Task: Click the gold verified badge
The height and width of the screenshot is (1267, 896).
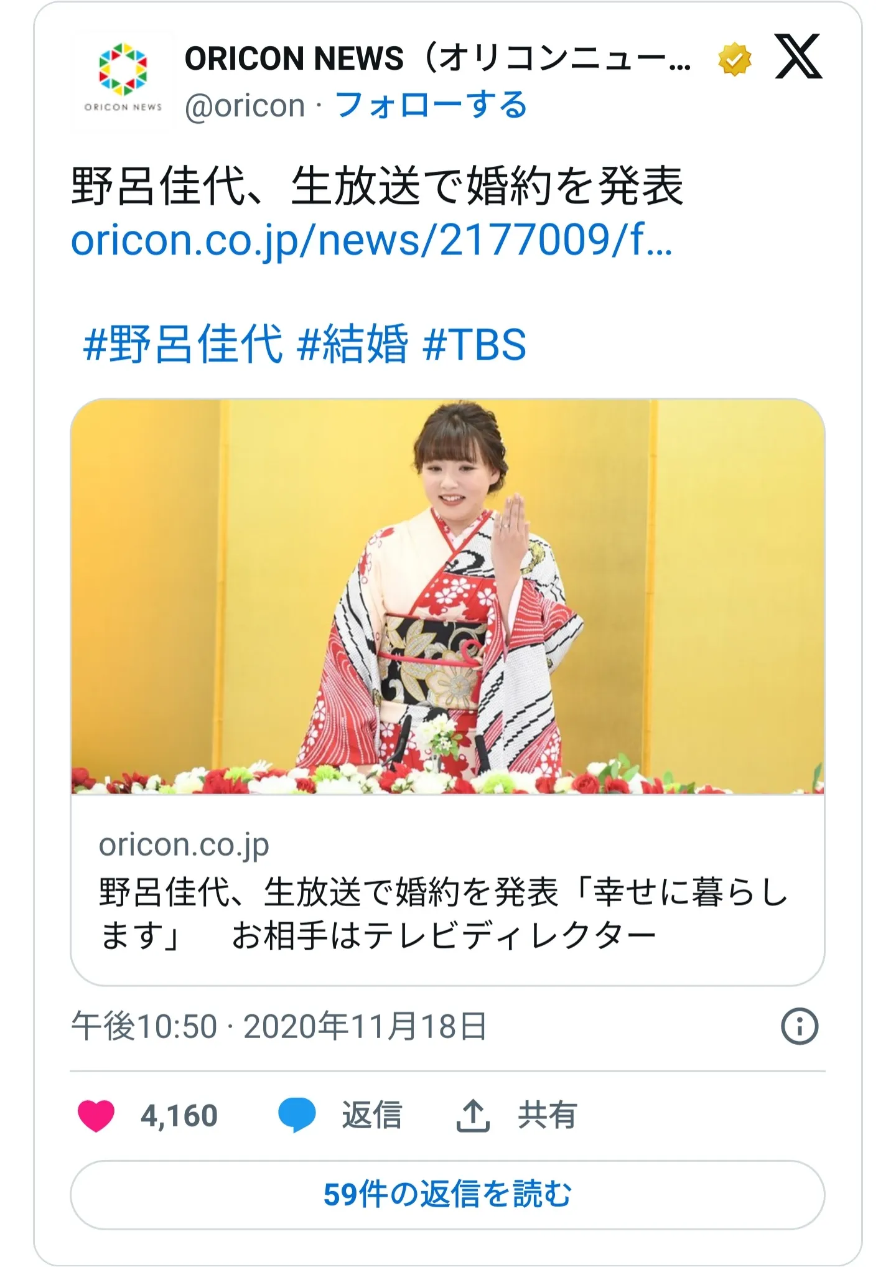Action: pyautogui.click(x=735, y=60)
